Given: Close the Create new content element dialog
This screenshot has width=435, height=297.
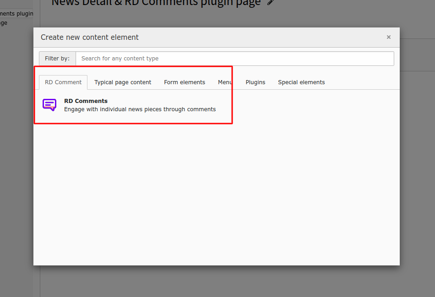Looking at the screenshot, I should click(x=388, y=37).
